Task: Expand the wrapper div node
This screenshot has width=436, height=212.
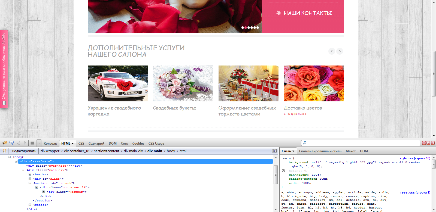Action: [43, 192]
